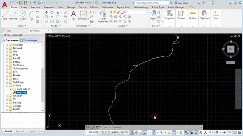Click Save in quick access toolbar
The width and height of the screenshot is (243, 136).
(x=21, y=3)
